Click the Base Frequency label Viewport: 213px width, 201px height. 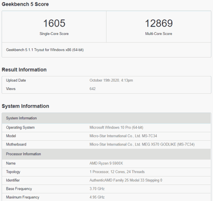19,189
